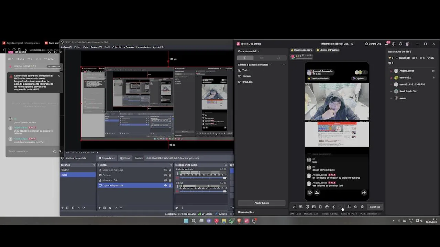This screenshot has width=440, height=247.
Task: Open OBS Archivo menu
Action: coord(66,47)
